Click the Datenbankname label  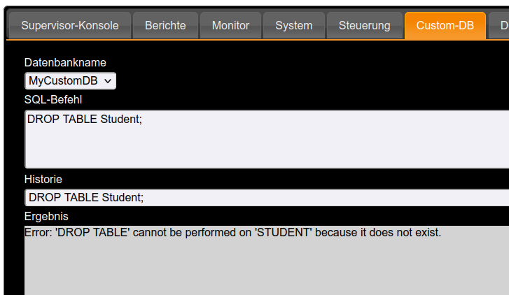point(65,63)
